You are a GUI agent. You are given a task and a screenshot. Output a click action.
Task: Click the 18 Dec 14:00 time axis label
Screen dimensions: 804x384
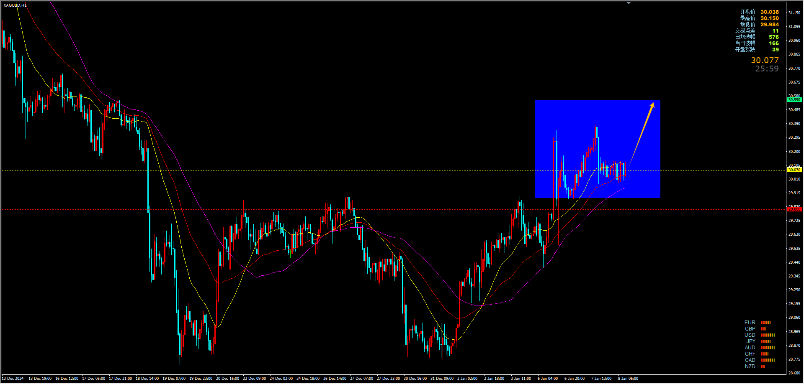coord(147,379)
